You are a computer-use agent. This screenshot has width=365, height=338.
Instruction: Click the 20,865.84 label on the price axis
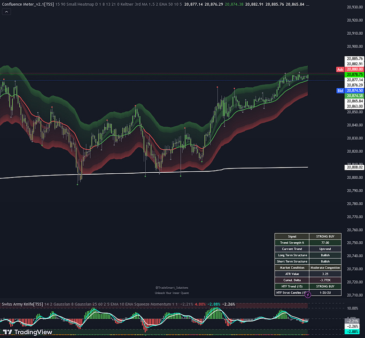pos(354,101)
